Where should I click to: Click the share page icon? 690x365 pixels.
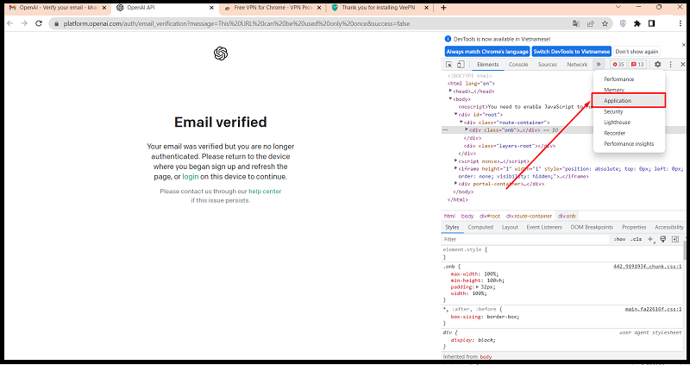tap(591, 24)
